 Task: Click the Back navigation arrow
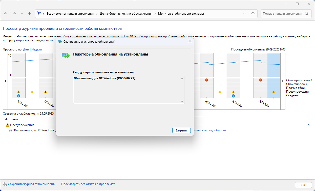click(6, 14)
